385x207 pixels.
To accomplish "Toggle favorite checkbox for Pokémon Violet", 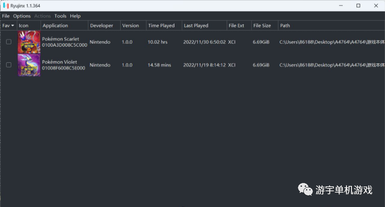I will 9,65.
